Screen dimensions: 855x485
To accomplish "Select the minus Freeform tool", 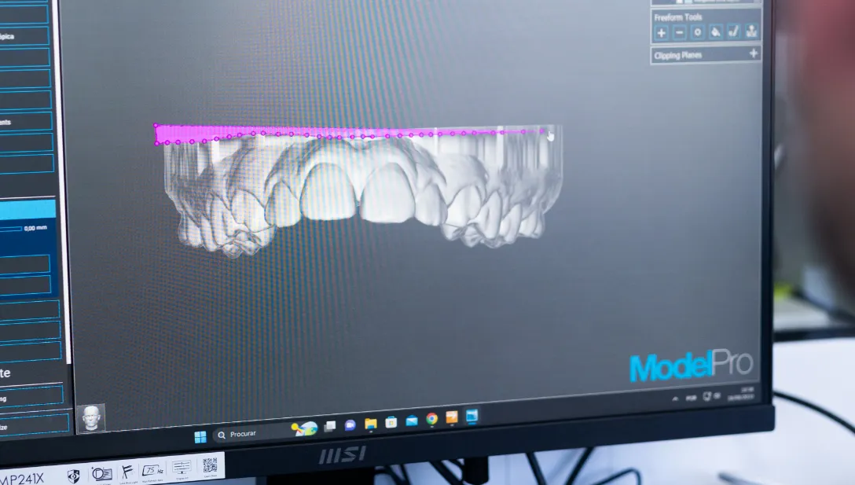I will pyautogui.click(x=680, y=33).
